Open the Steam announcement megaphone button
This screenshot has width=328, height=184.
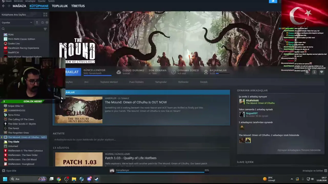(273, 1)
